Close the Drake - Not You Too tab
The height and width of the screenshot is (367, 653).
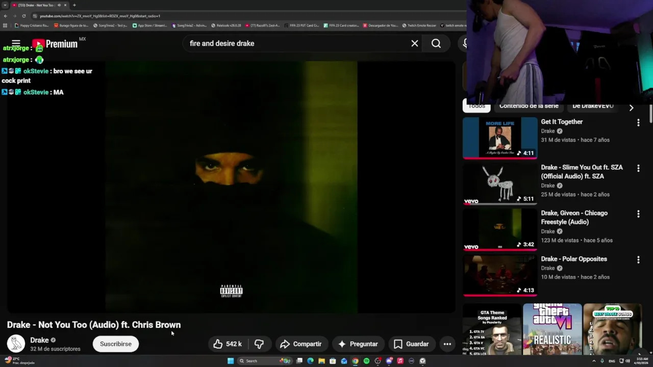click(65, 5)
